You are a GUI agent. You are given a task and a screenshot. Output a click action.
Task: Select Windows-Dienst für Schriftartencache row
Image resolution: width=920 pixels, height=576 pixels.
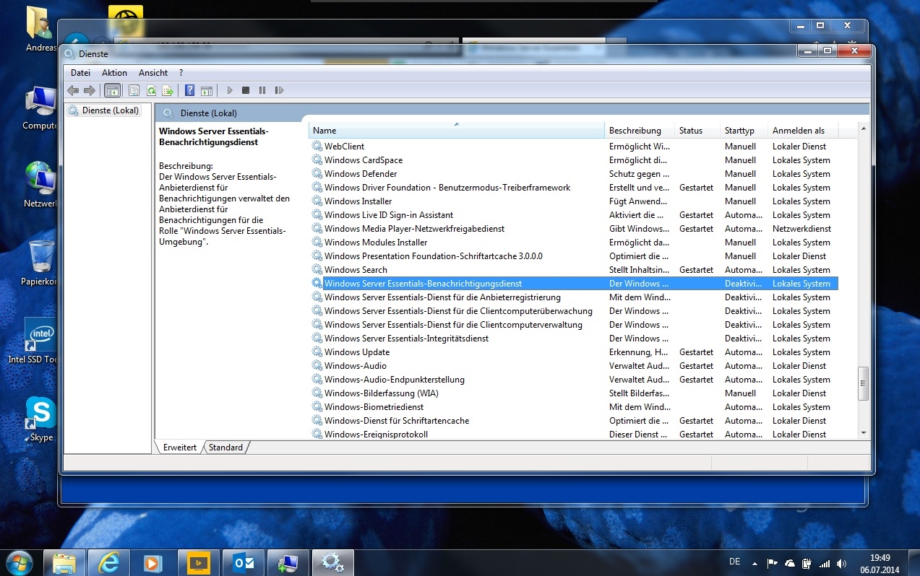(x=575, y=421)
